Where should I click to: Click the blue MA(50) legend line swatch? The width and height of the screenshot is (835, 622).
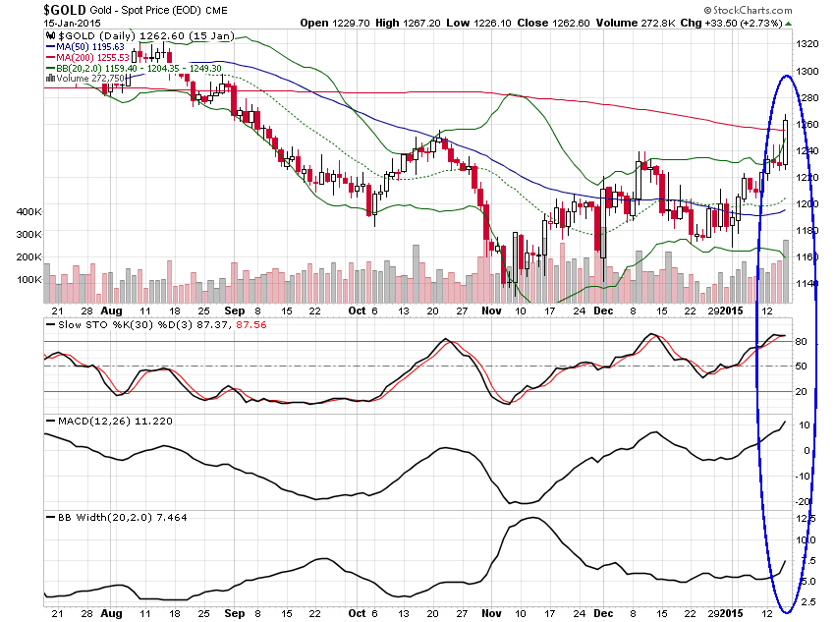coord(50,47)
